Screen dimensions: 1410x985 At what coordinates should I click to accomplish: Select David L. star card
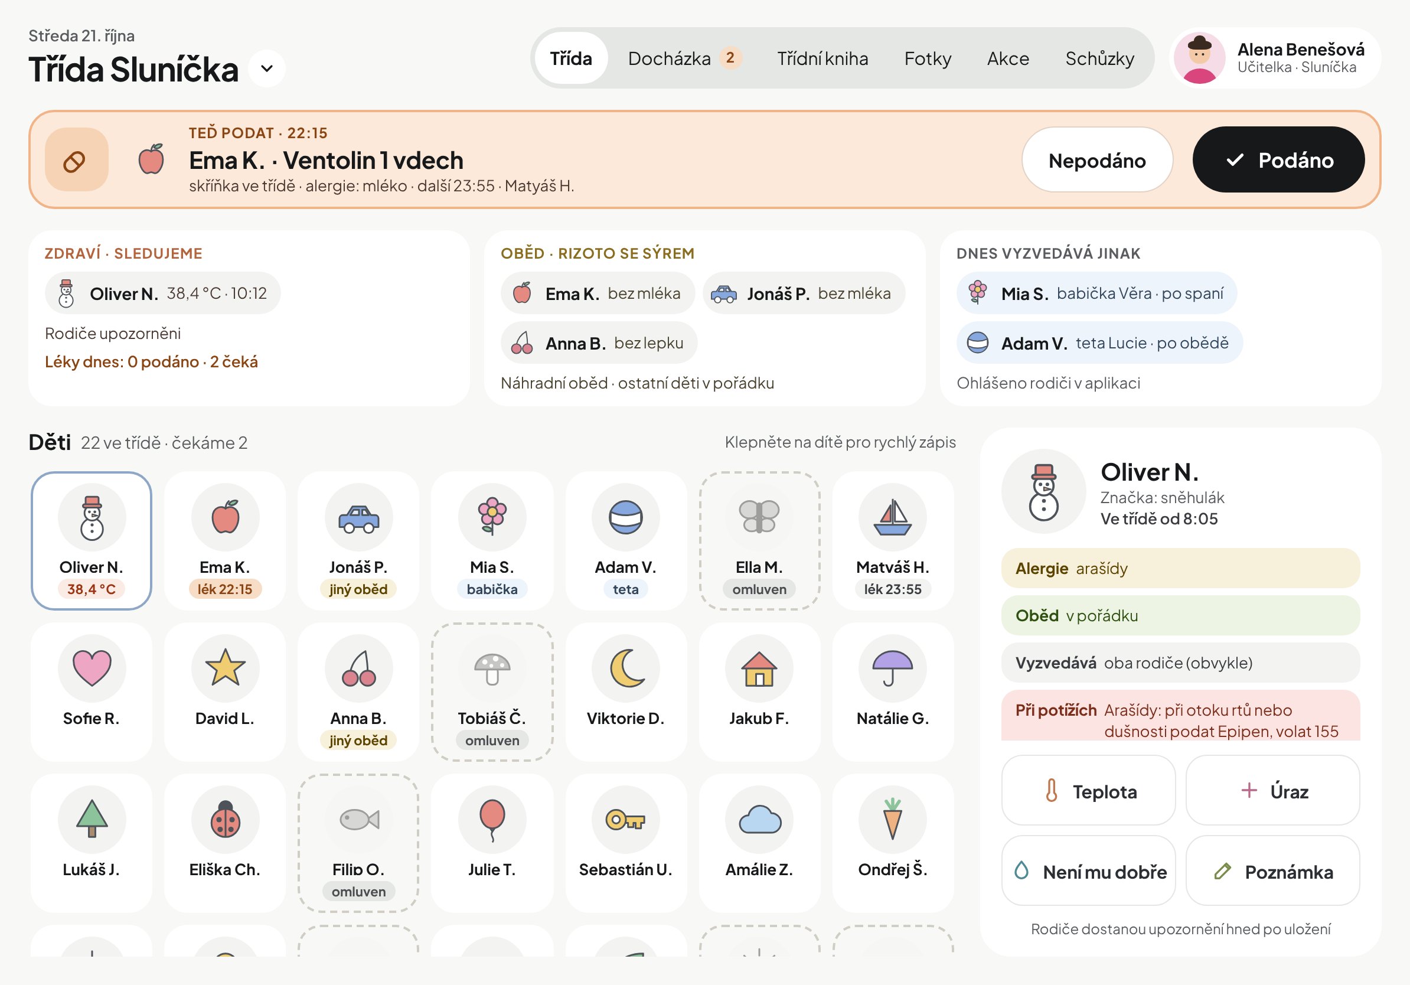(225, 692)
